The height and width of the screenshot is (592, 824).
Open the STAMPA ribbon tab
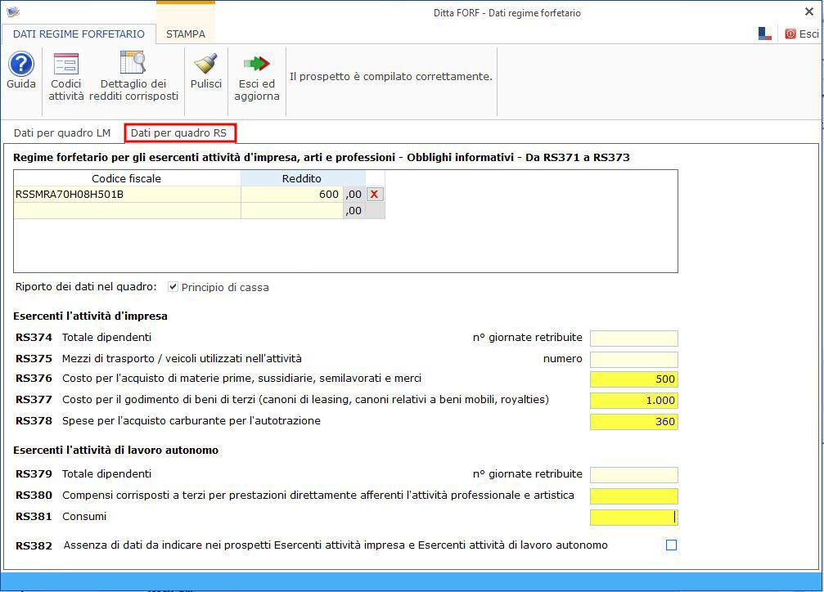185,34
